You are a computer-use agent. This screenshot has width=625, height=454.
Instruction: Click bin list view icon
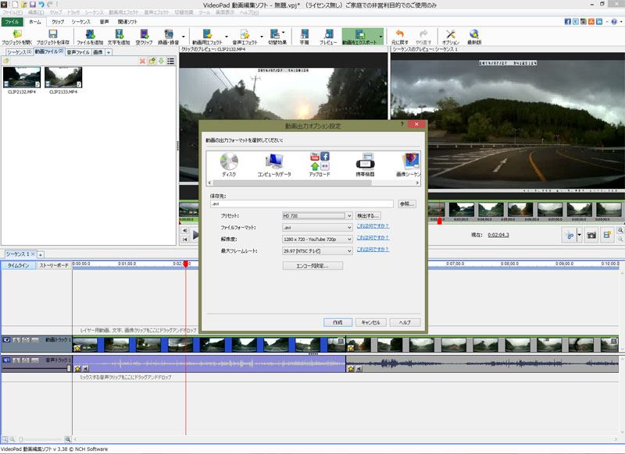[x=170, y=61]
